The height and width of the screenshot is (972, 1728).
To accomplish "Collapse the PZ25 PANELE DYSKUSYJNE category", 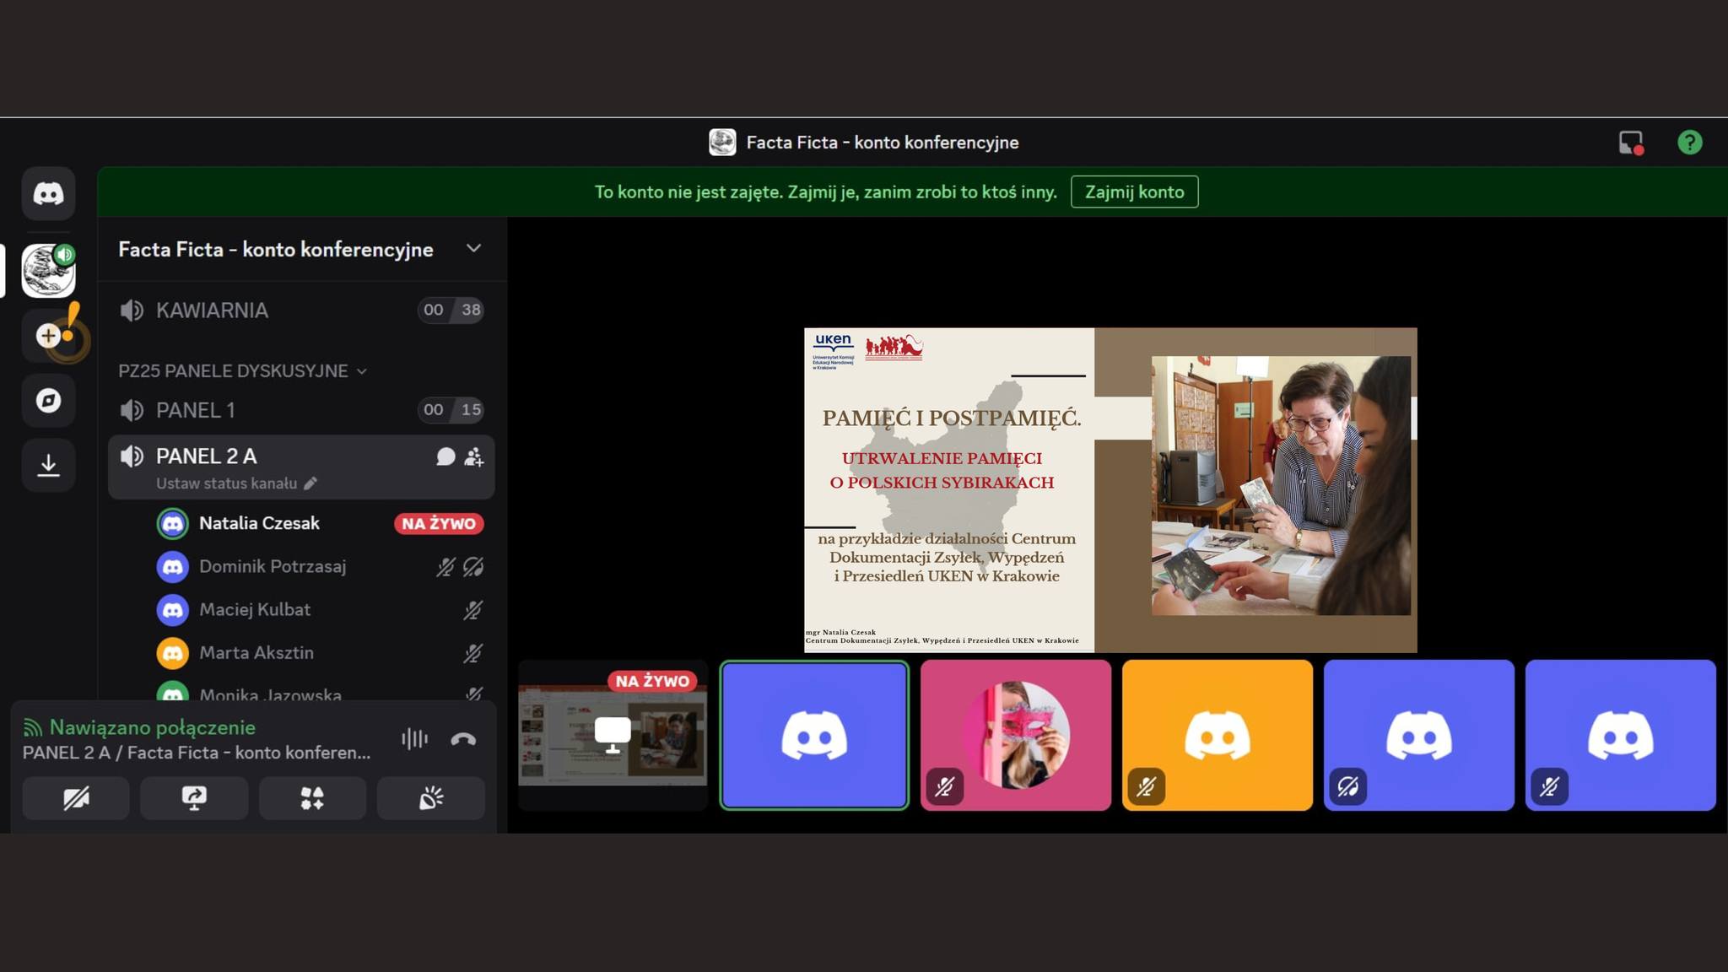I will click(x=242, y=371).
